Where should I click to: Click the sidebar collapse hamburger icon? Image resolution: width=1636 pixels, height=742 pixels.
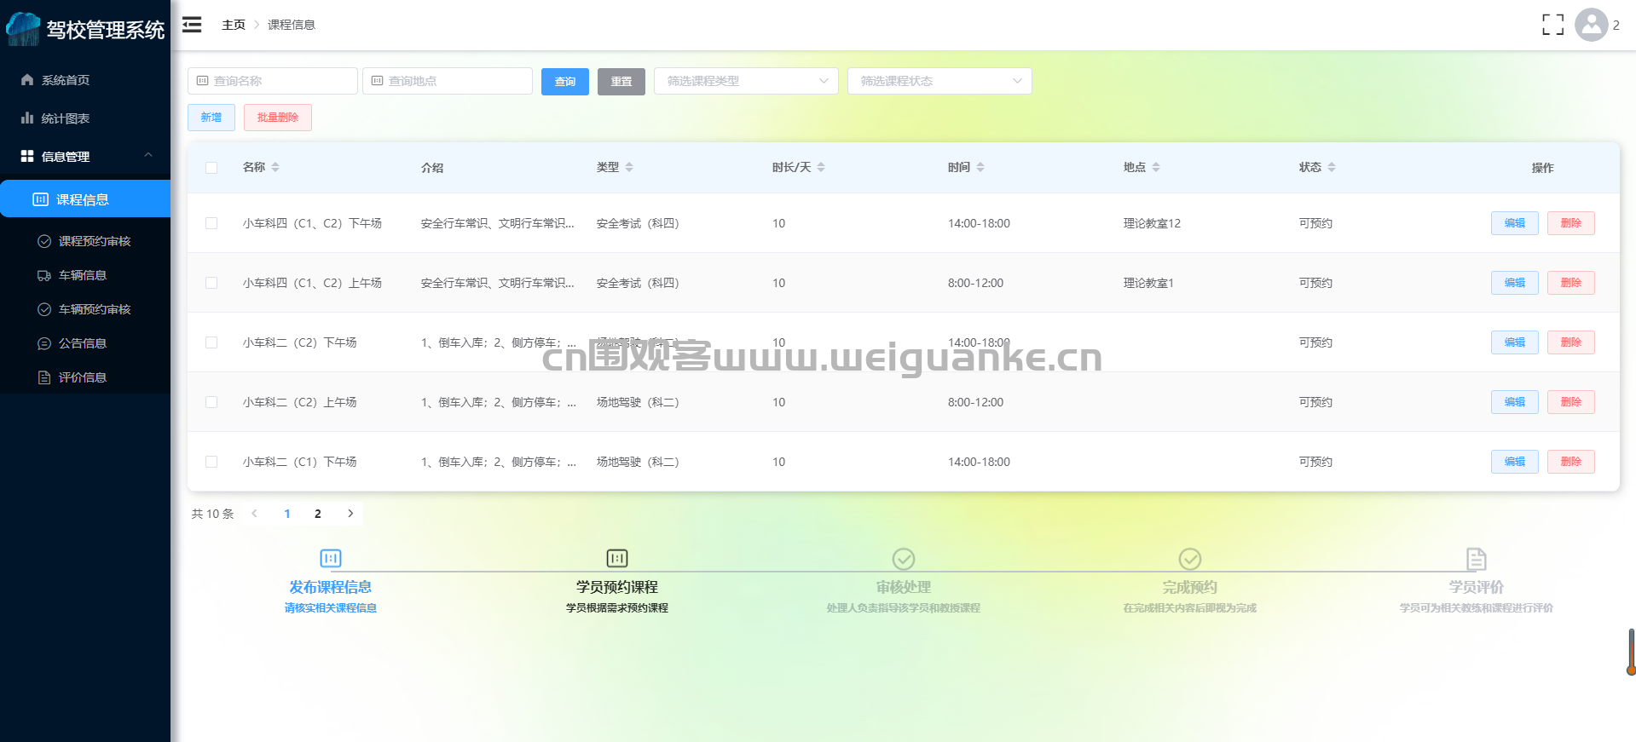192,25
